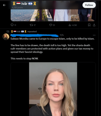
Task: Open replies via the comment icon
Action: click(12, 25)
